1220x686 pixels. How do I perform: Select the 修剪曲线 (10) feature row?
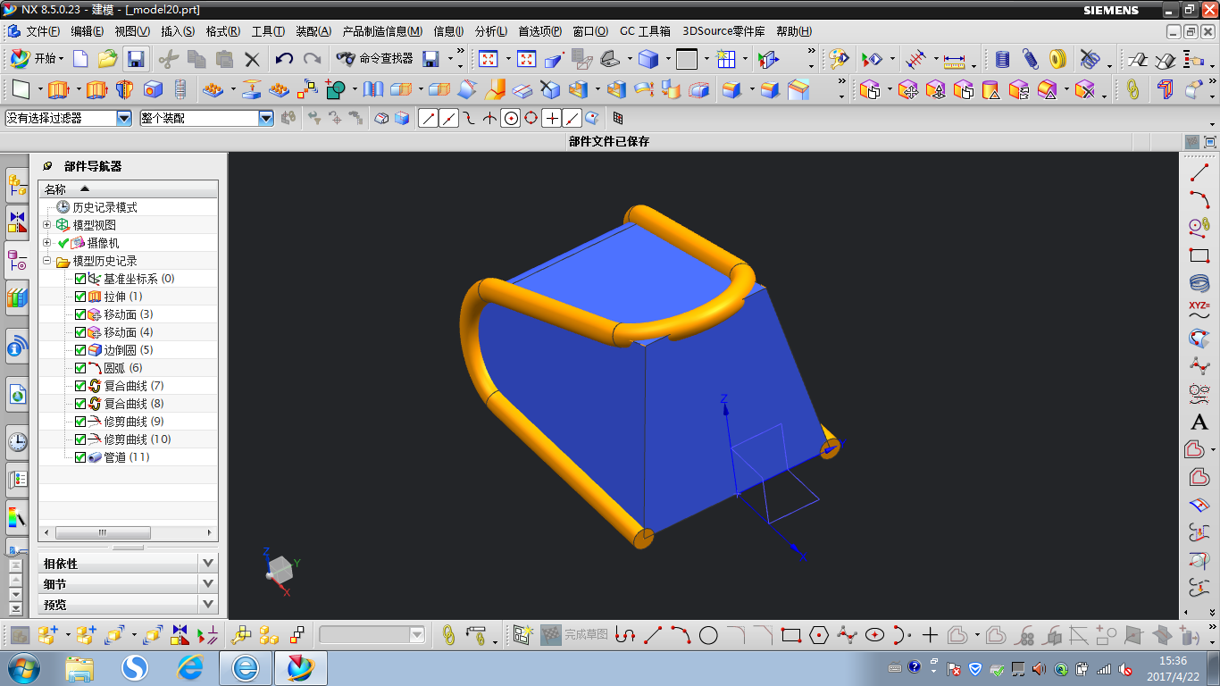point(128,439)
